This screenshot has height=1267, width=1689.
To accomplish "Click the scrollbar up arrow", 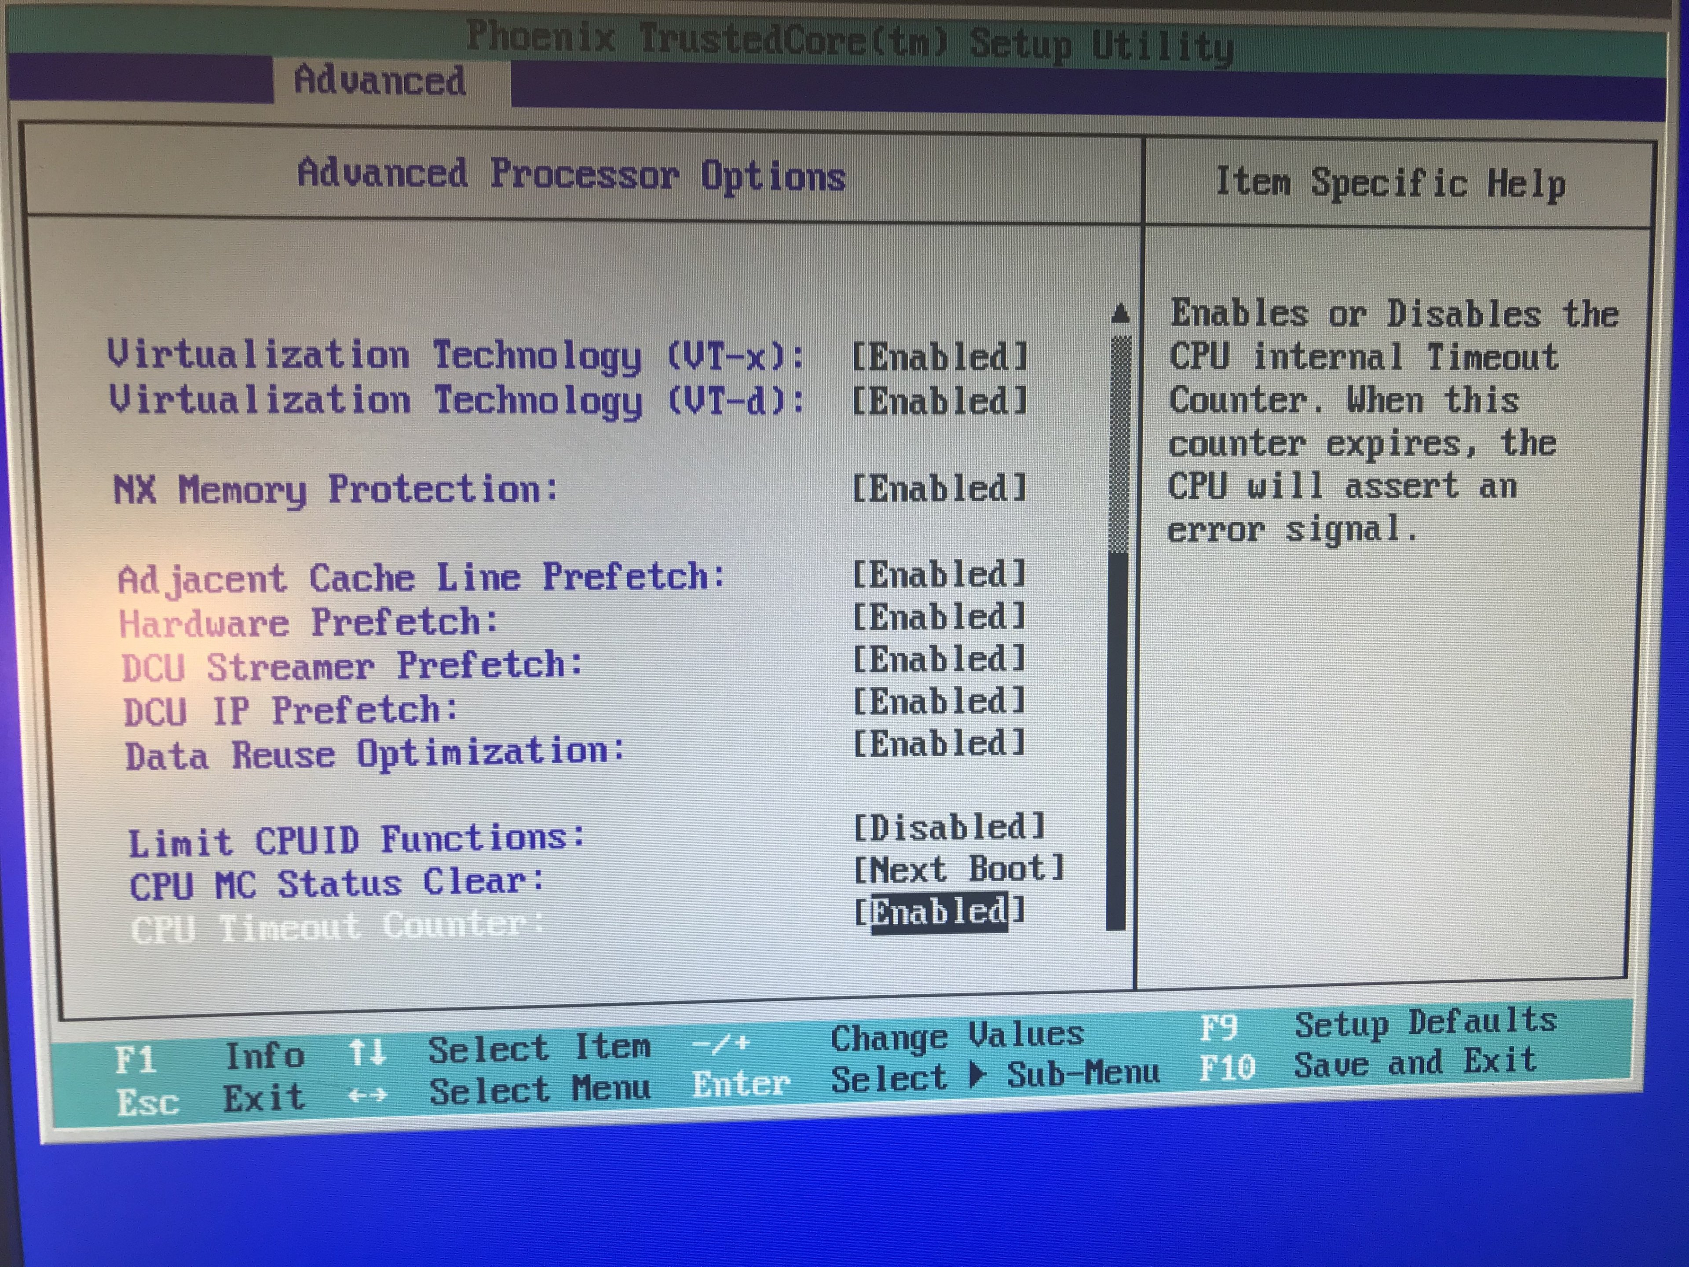I will tap(1120, 313).
